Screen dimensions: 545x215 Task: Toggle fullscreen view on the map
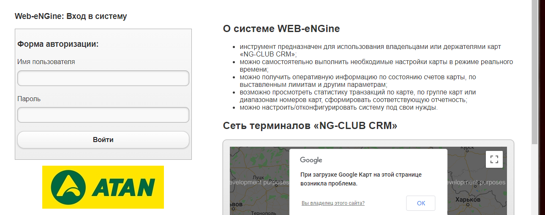pos(494,159)
